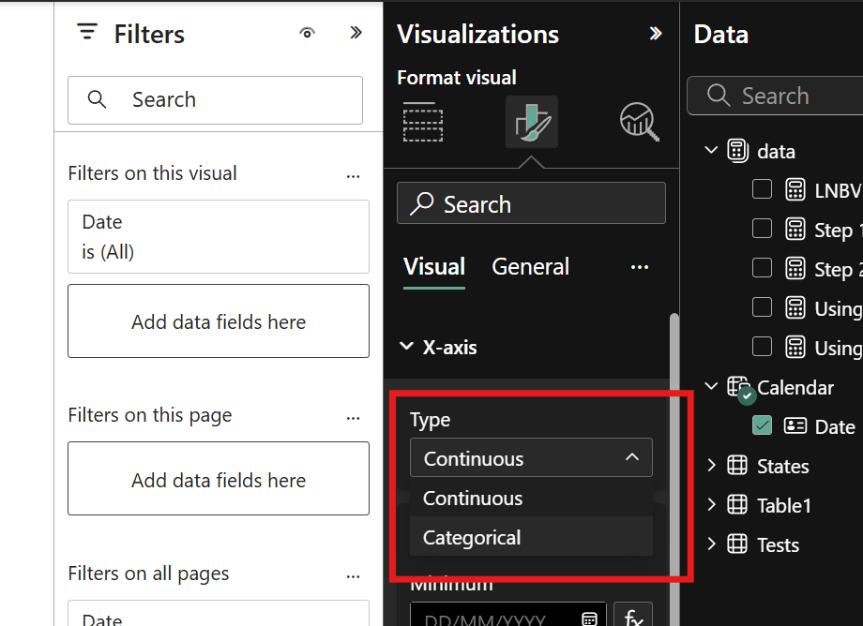Image resolution: width=863 pixels, height=626 pixels.
Task: Collapse the Calendar table tree node
Action: tap(711, 386)
